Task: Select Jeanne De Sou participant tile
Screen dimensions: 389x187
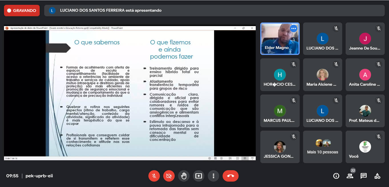Action: coord(365,39)
